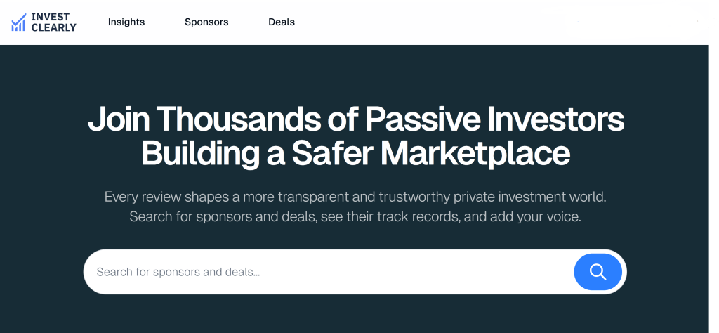Click the Invest Clearly logo text
The height and width of the screenshot is (333, 719).
pos(53,22)
